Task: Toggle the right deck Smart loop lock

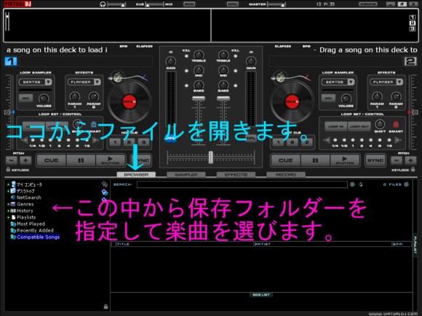Action: click(x=396, y=124)
